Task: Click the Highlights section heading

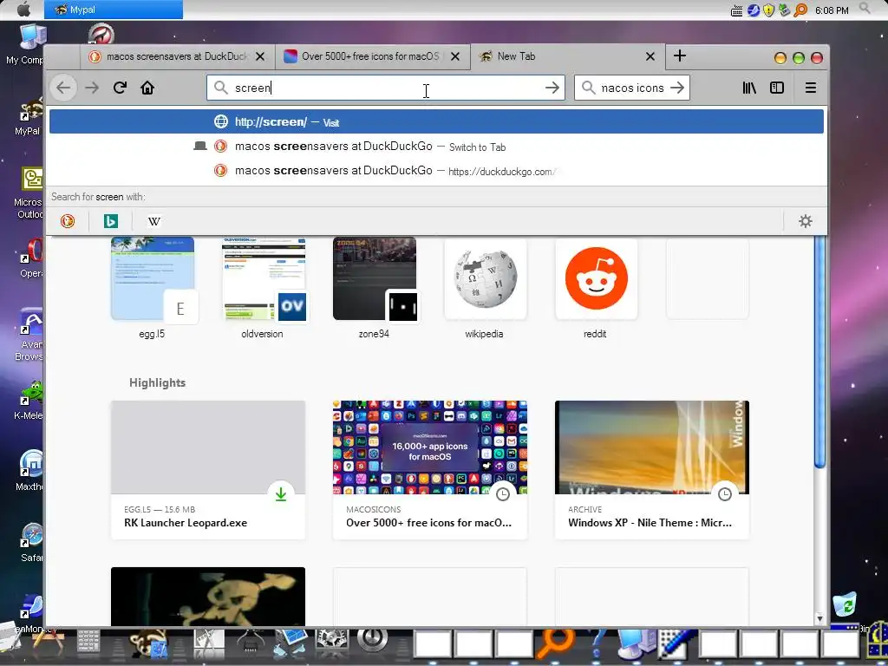Action: tap(158, 382)
